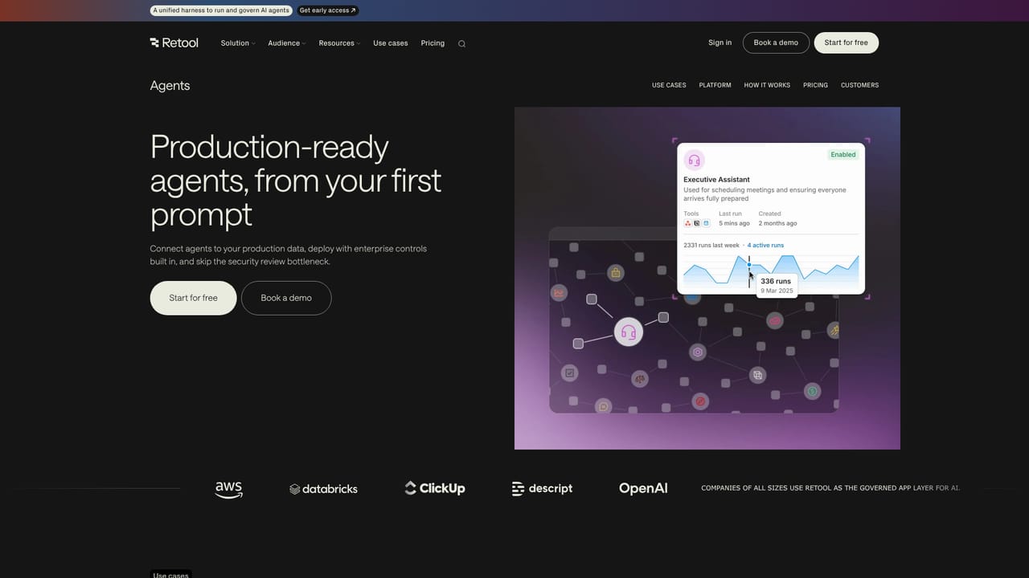Image resolution: width=1029 pixels, height=578 pixels.
Task: Expand the Resources dropdown menu
Action: pyautogui.click(x=339, y=43)
